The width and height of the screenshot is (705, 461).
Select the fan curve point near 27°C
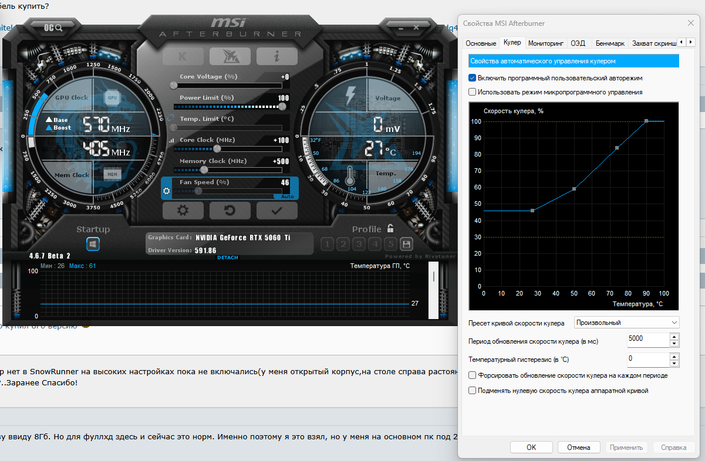[532, 211]
